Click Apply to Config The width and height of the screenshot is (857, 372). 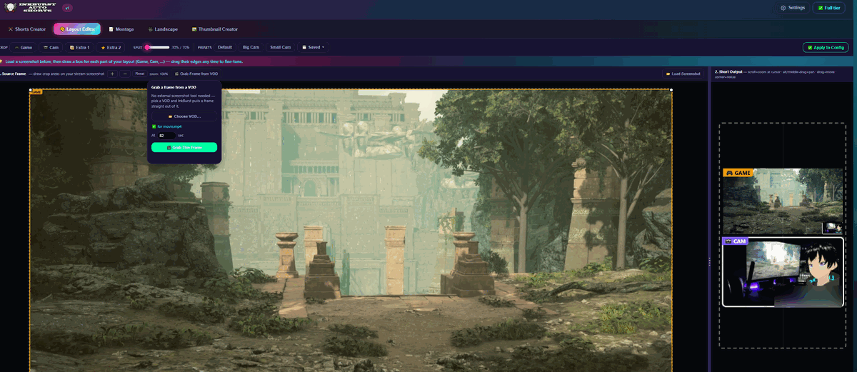(x=826, y=47)
